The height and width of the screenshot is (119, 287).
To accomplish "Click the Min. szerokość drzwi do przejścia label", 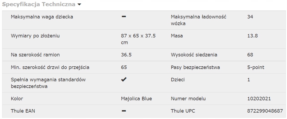I will pos(50,67).
